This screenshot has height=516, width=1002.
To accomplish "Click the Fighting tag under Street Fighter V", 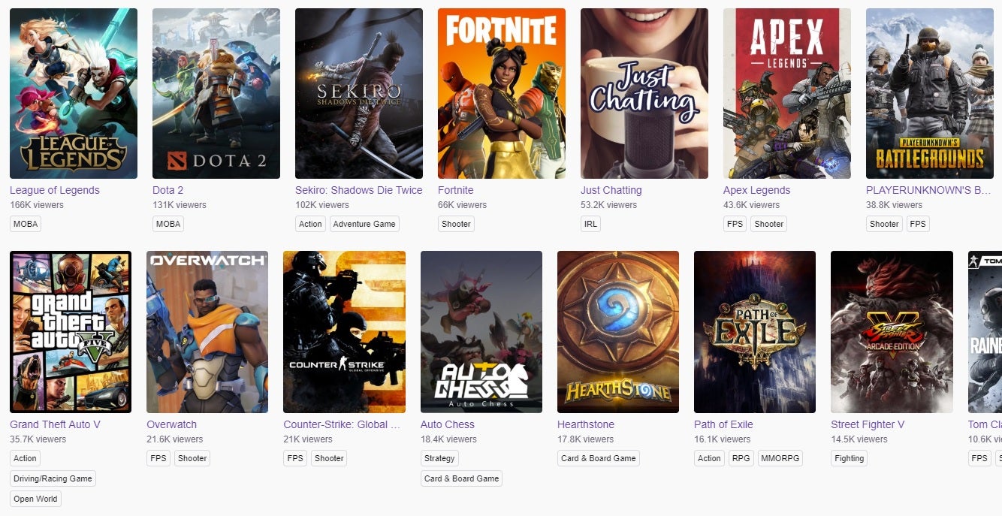I will [850, 458].
